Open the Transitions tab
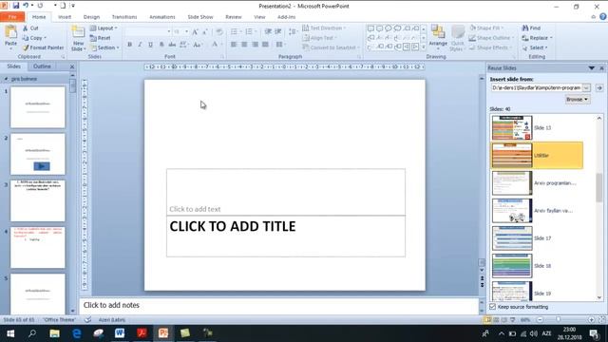The image size is (608, 342). pos(124,17)
